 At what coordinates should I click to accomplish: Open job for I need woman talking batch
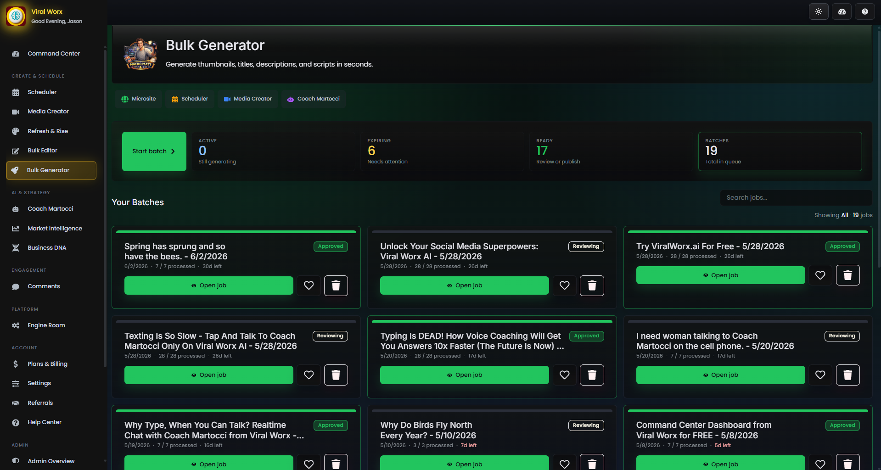(x=721, y=375)
